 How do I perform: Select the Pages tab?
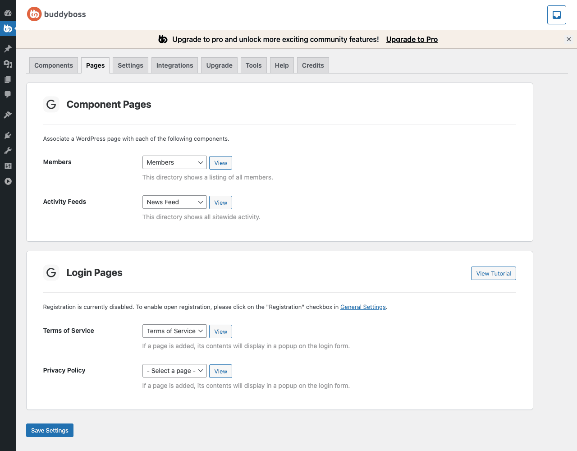coord(96,65)
